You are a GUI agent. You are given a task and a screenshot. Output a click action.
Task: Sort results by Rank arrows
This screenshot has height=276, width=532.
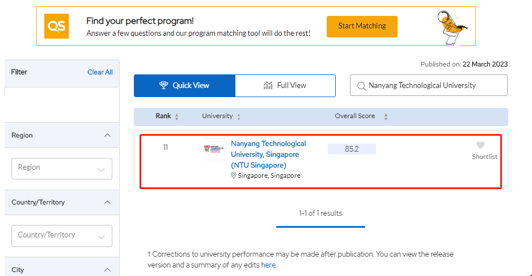pyautogui.click(x=176, y=117)
